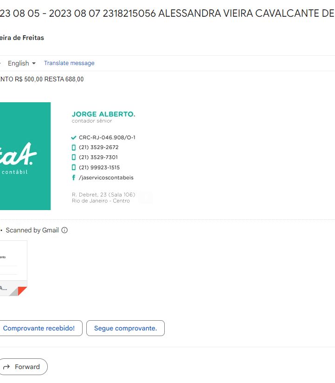Click the /jaservicoscontabeis Facebook handle
This screenshot has height=383, width=335.
(106, 178)
